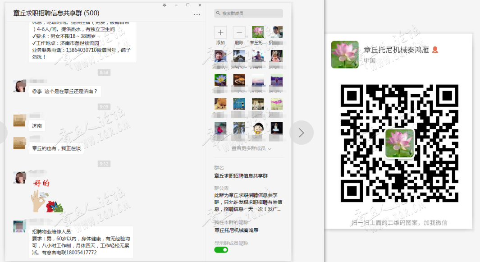Click the plus icon to add a member
The image size is (480, 262).
[x=220, y=32]
